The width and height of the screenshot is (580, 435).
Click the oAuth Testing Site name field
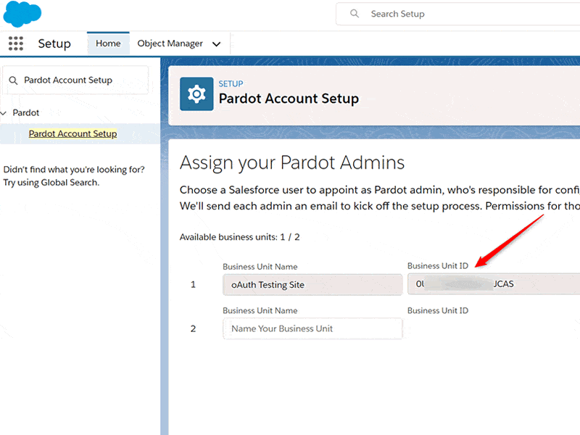[x=312, y=284]
